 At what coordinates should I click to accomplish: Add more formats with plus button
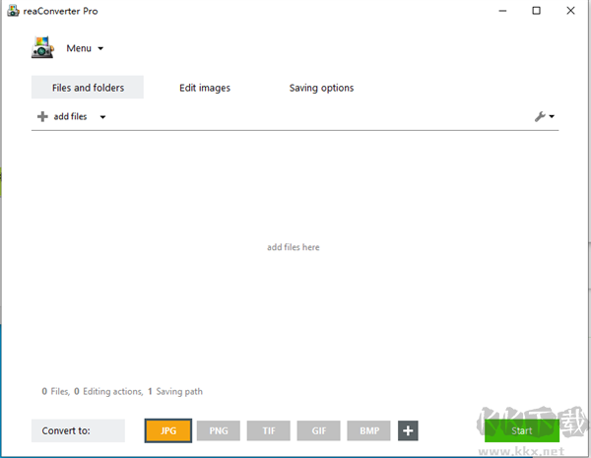(x=408, y=430)
